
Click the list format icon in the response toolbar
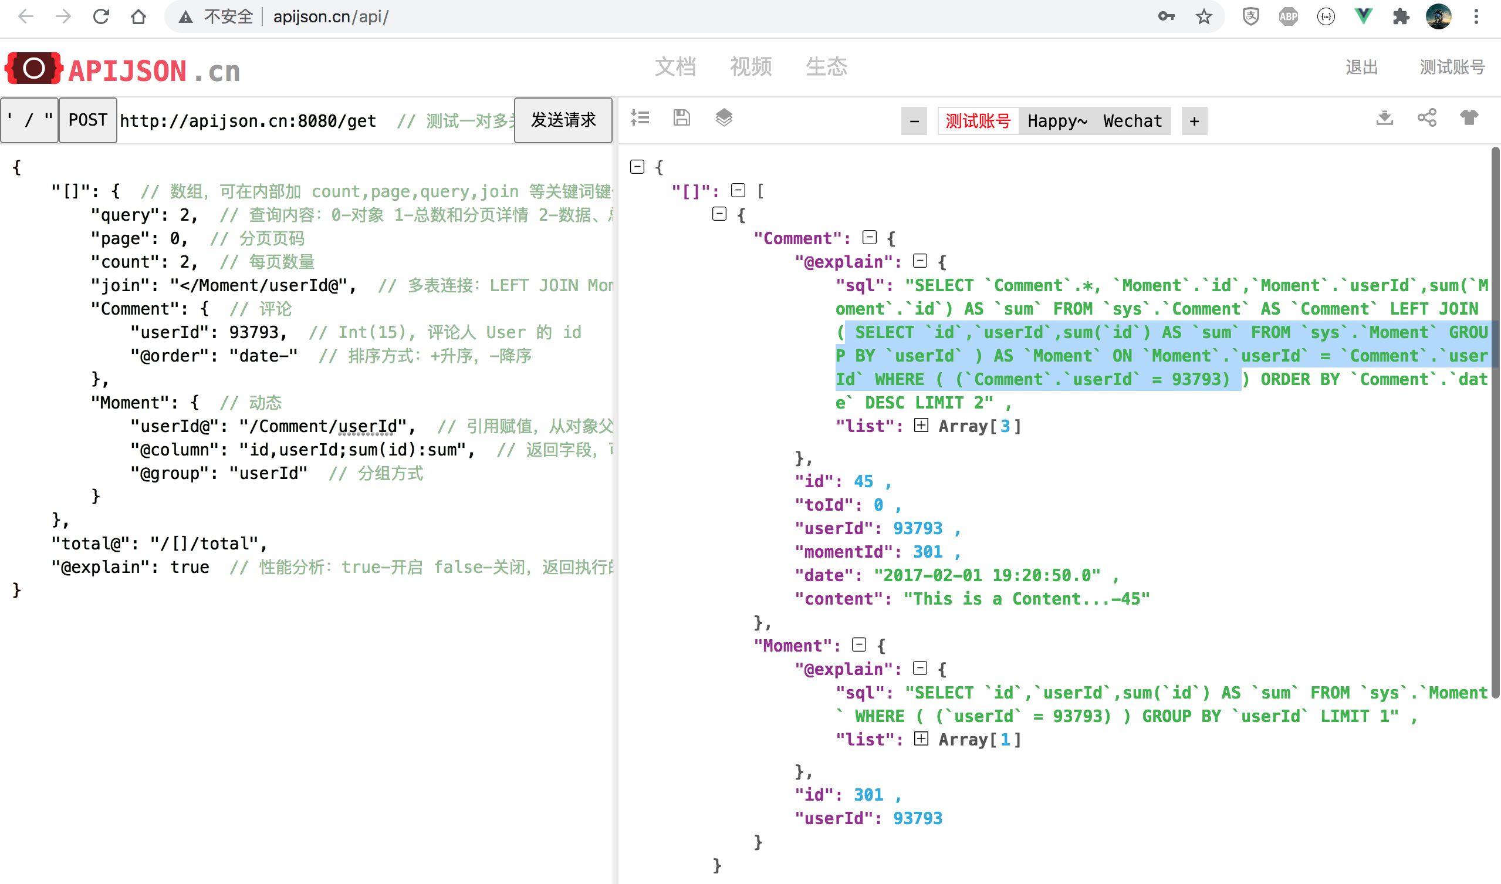tap(640, 118)
